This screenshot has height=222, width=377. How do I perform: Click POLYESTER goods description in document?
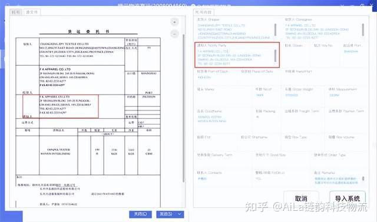[x=59, y=150]
